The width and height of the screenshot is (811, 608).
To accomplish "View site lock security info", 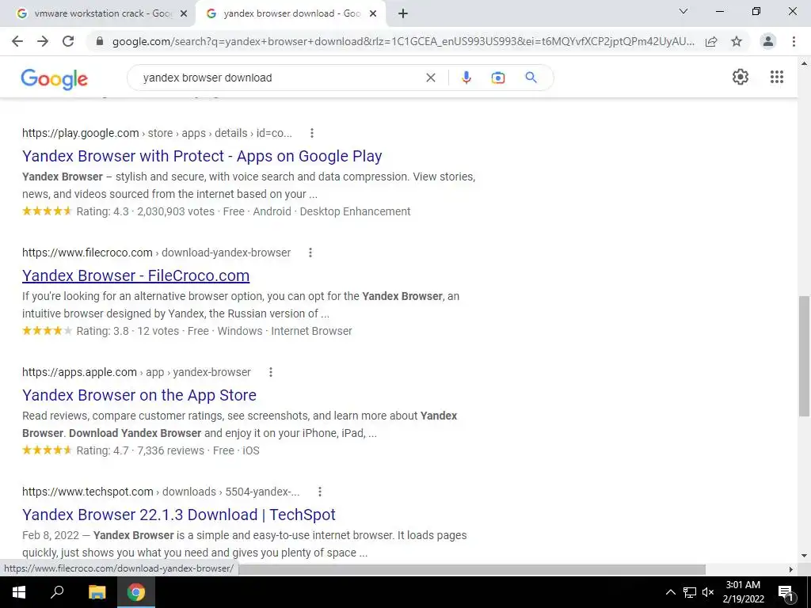I will click(100, 41).
